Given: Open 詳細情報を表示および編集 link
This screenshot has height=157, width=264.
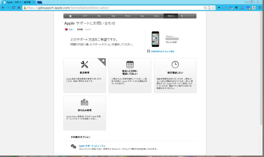Looking at the screenshot, I should click(162, 51).
